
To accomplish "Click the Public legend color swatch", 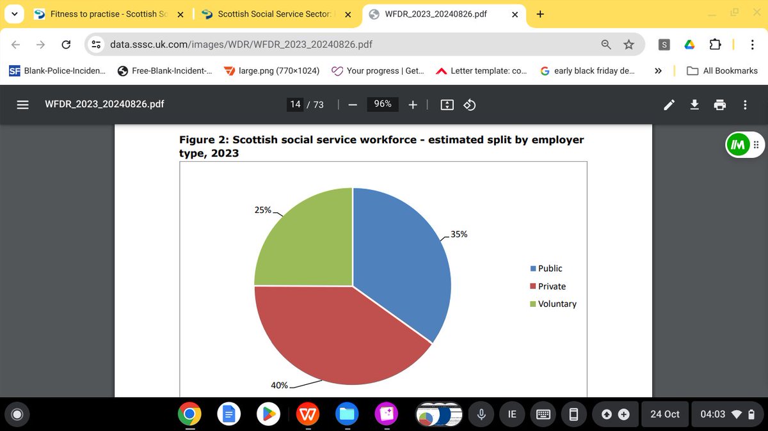I will pyautogui.click(x=533, y=269).
